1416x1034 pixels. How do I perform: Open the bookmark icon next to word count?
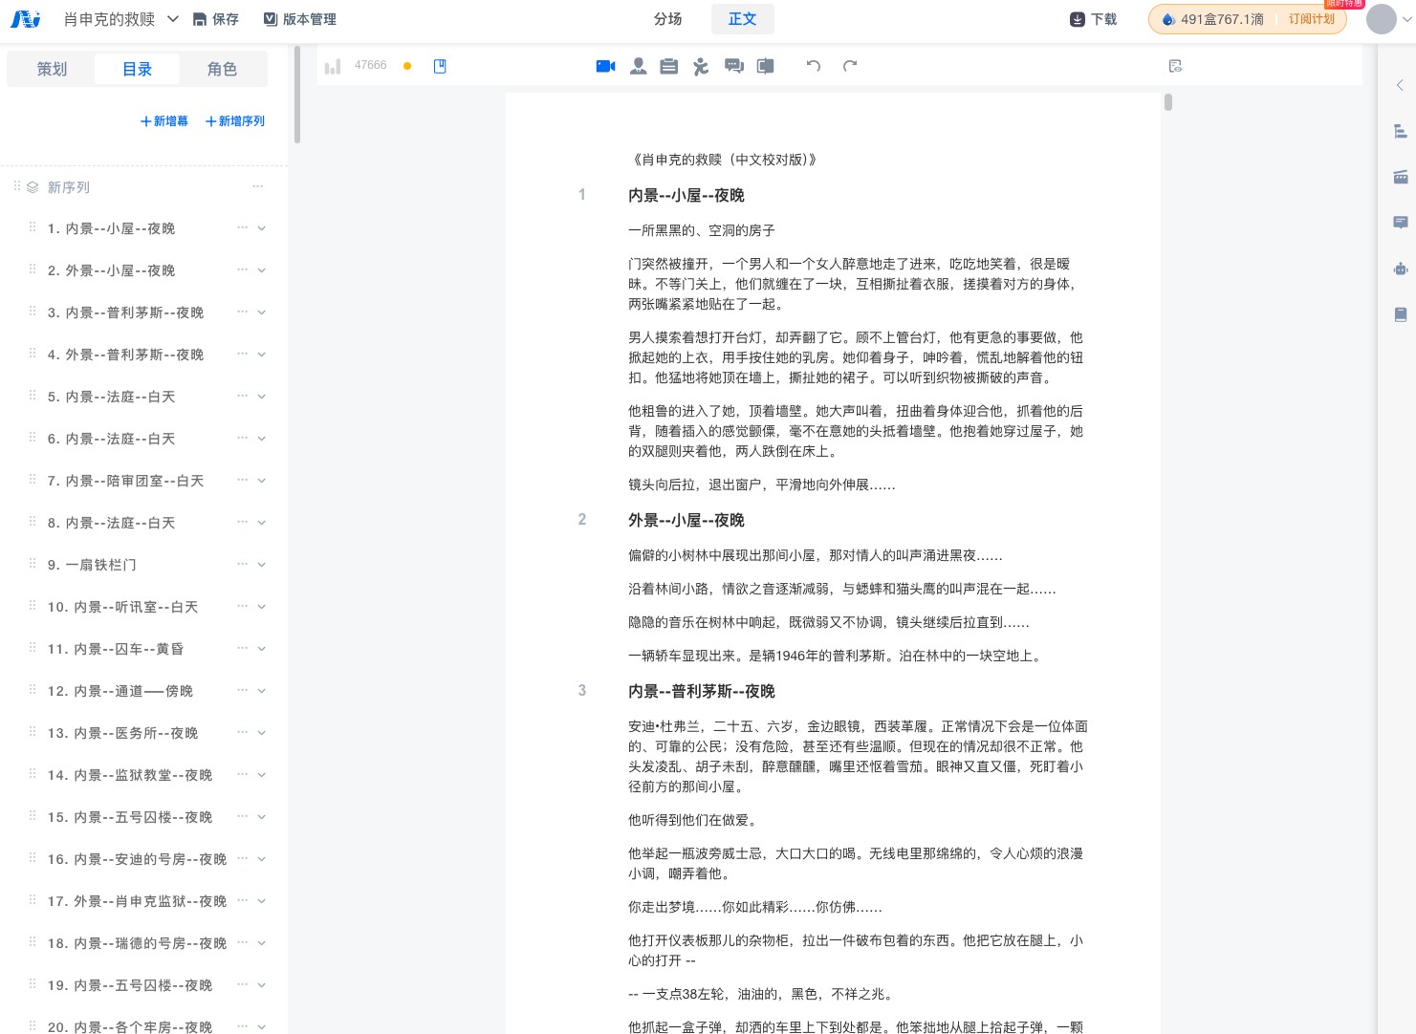[440, 66]
